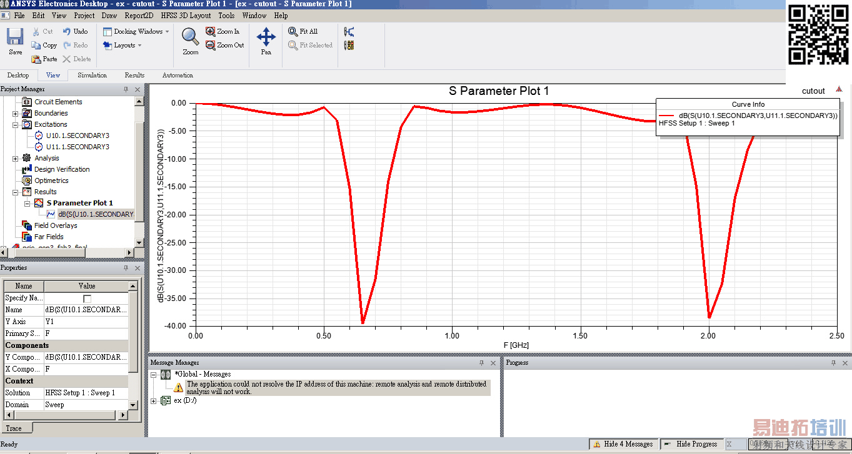Click the Zoom Out icon
The height and width of the screenshot is (454, 852).
pyautogui.click(x=210, y=45)
